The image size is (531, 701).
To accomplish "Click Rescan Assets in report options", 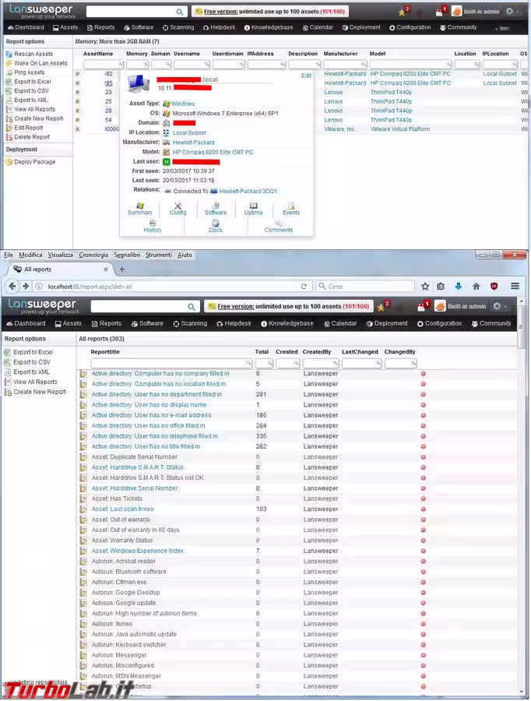I will tap(33, 55).
